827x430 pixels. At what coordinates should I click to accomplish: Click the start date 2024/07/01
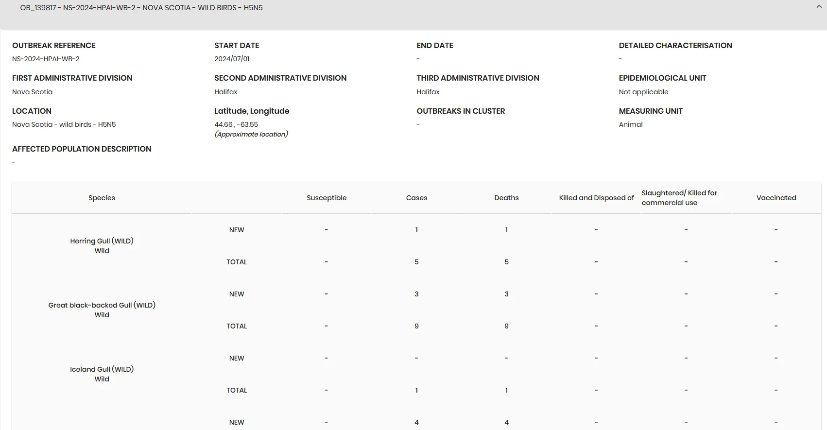[x=232, y=59]
